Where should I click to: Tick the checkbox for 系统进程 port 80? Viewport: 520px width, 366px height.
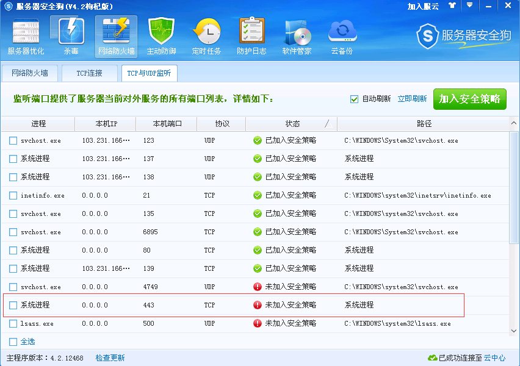click(x=13, y=250)
